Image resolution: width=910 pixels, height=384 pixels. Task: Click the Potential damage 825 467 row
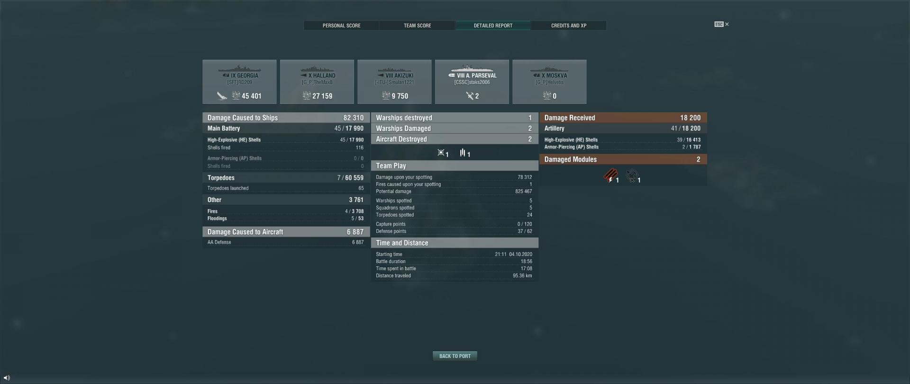454,192
